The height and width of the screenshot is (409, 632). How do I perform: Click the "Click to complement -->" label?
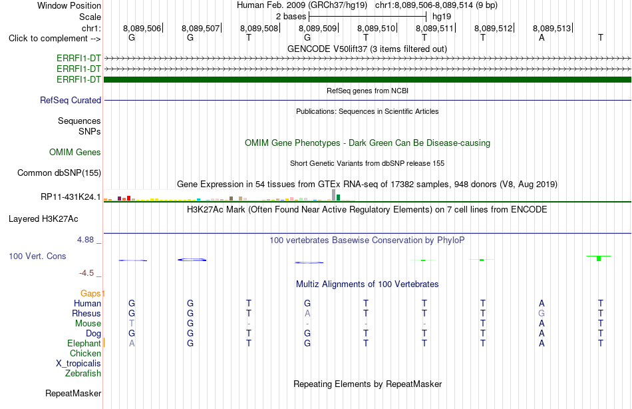55,39
